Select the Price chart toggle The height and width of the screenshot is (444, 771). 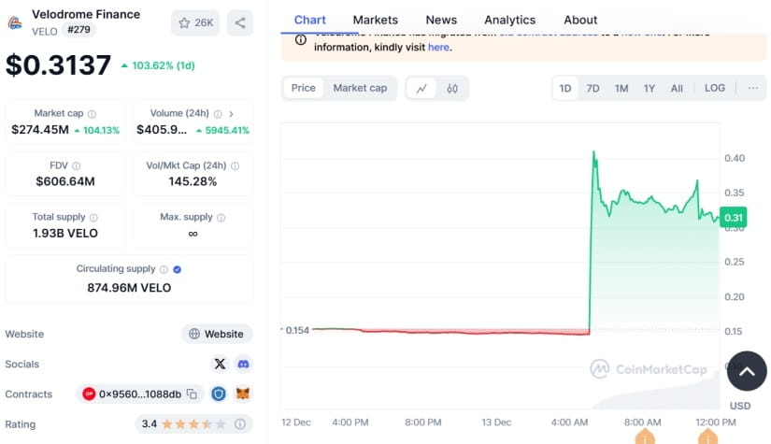304,88
